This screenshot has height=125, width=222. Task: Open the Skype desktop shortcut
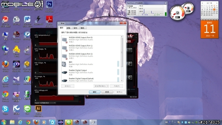6,110
